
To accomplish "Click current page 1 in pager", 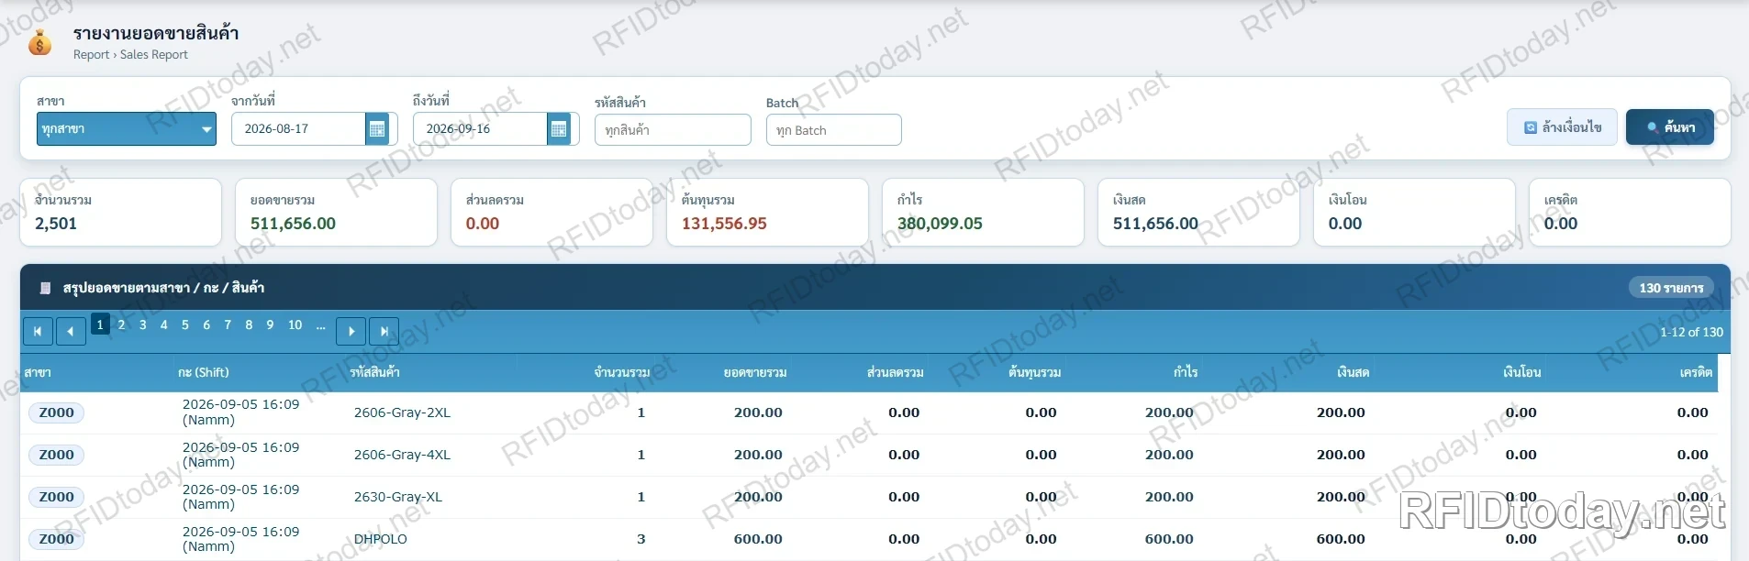I will point(100,324).
